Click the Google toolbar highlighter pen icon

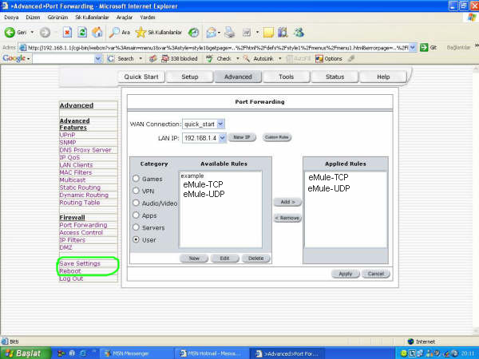click(x=351, y=58)
